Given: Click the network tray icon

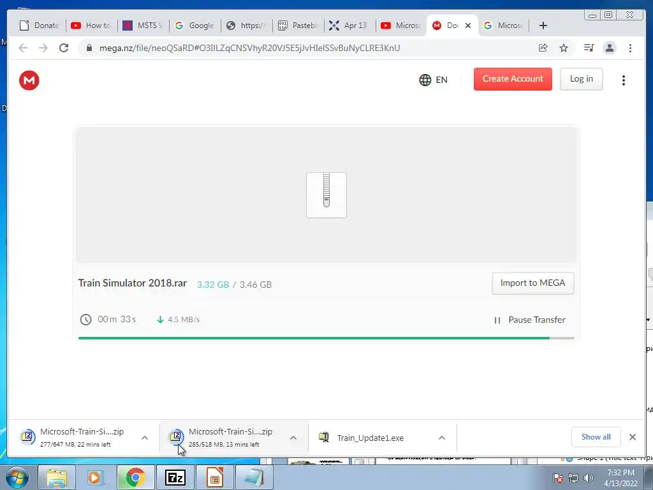Looking at the screenshot, I should coord(573,478).
